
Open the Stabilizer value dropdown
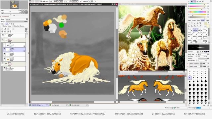tap(92, 1)
